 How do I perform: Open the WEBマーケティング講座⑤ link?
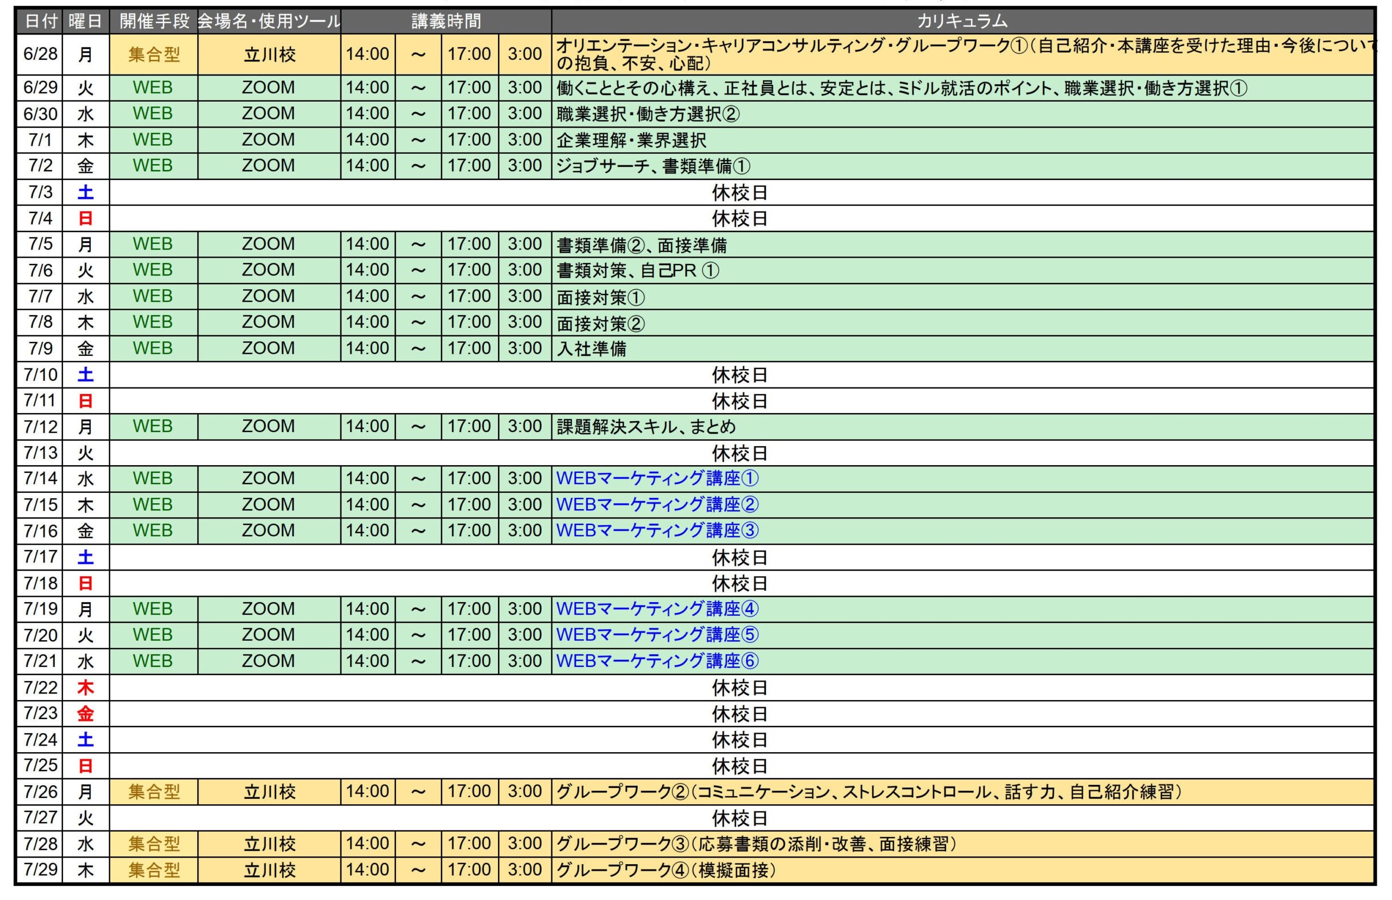(x=657, y=635)
